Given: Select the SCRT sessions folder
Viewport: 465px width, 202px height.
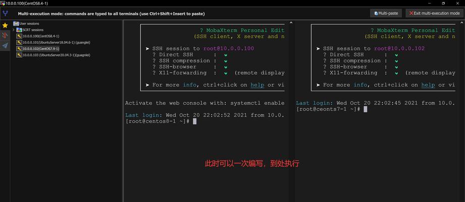Looking at the screenshot, I should (33, 30).
